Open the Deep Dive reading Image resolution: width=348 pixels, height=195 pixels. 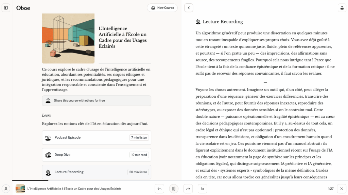[x=97, y=155]
